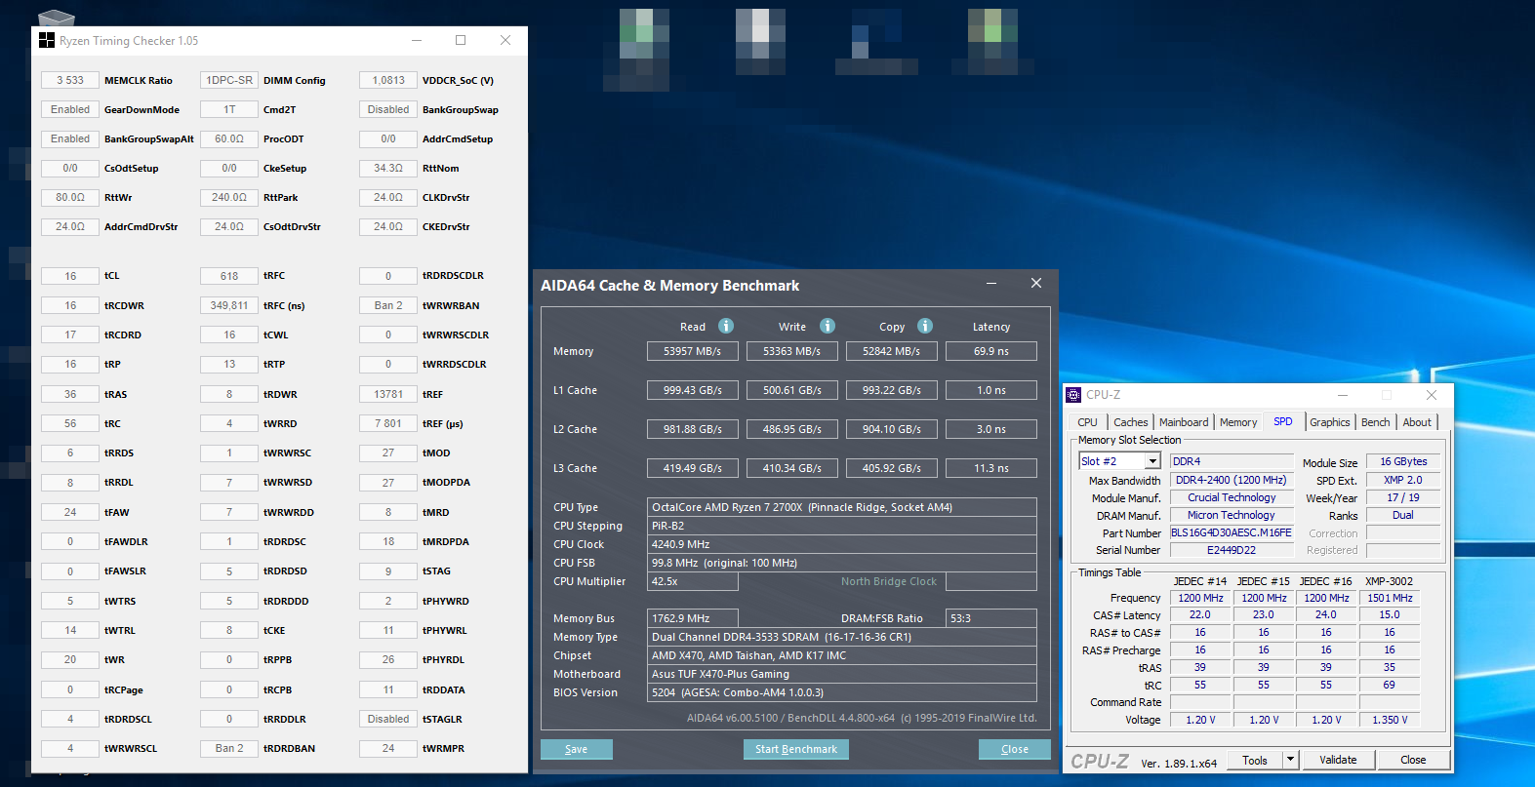Click the Memory Bus 1762.9 MHz field
Viewport: 1535px width, 787px height.
[x=693, y=618]
